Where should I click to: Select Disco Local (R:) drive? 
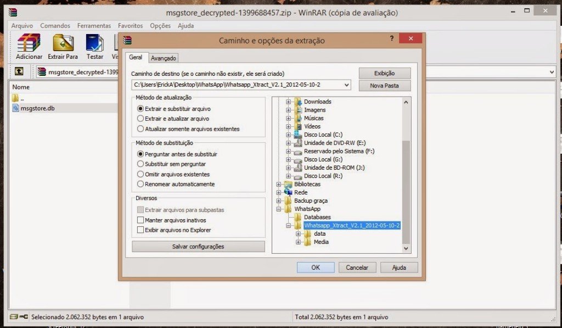point(323,176)
